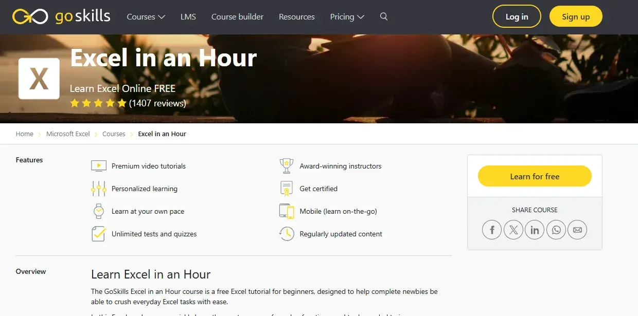The height and width of the screenshot is (316, 638).
Task: Click Award-winning instructors text
Action: click(341, 166)
